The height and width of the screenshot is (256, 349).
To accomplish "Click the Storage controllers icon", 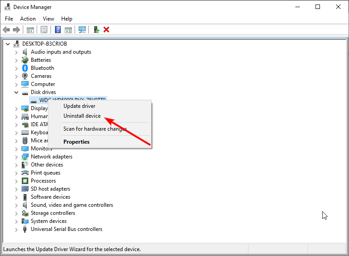I will pos(25,213).
